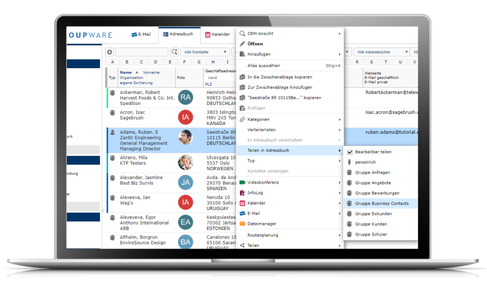The height and width of the screenshot is (290, 487).
Task: Click the share icon next to Teilen
Action: (x=242, y=246)
